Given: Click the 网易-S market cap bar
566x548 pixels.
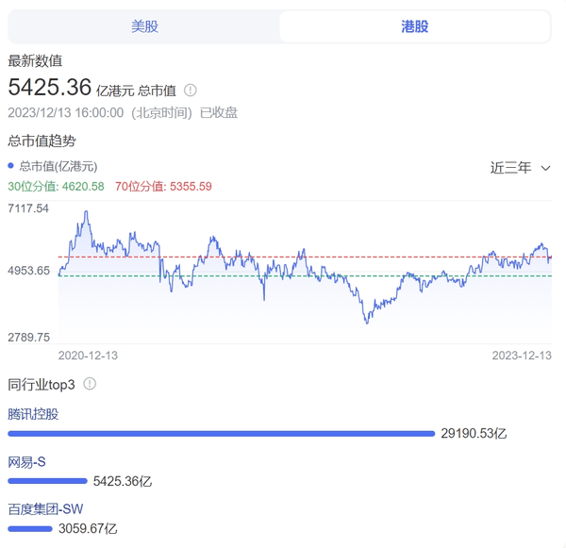Looking at the screenshot, I should 48,481.
